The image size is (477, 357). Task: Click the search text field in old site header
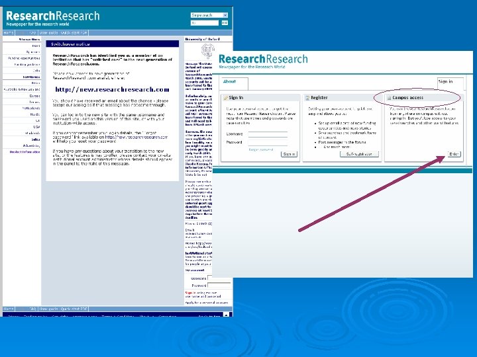click(x=205, y=22)
